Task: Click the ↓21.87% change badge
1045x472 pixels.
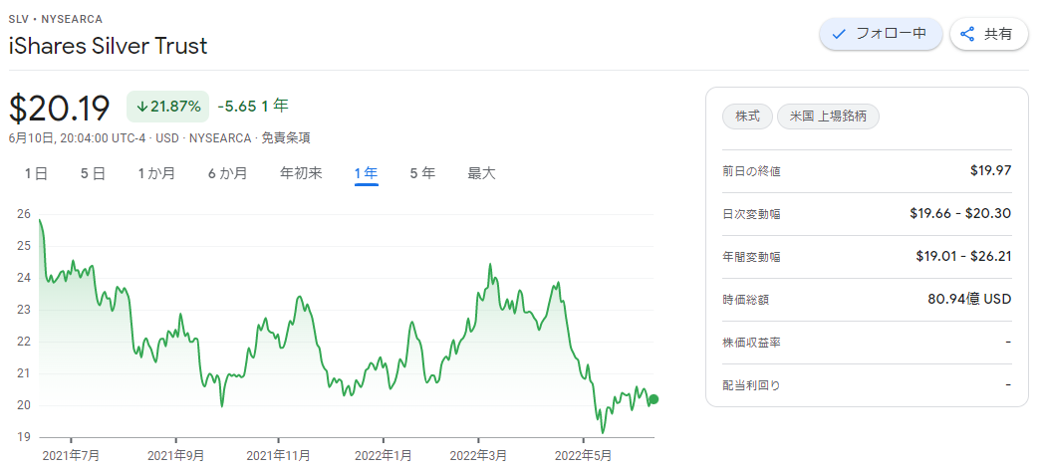Action: (x=168, y=107)
